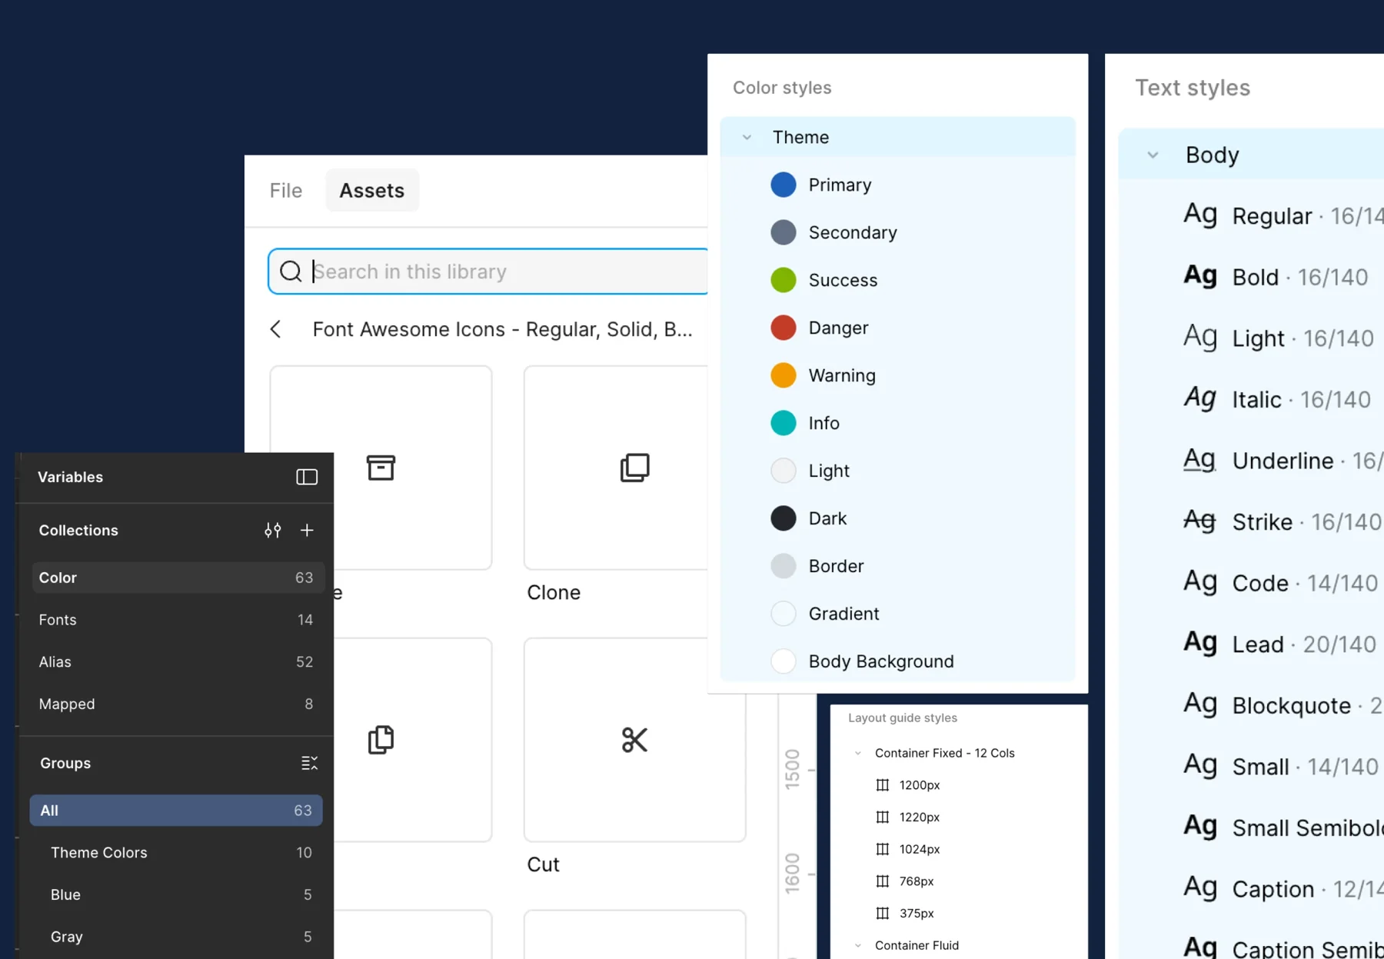Click the Groups list-collapse icon

[x=309, y=763]
